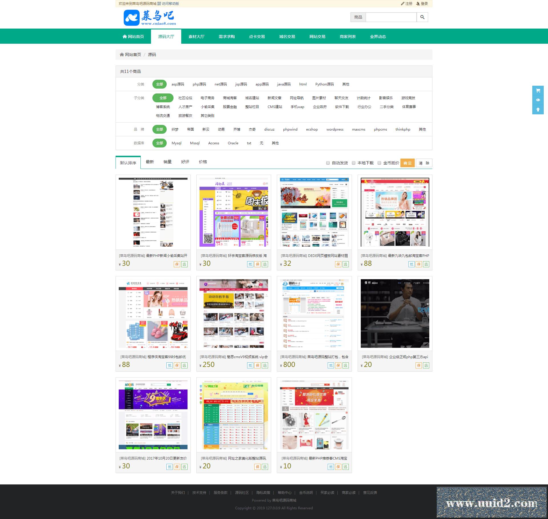Enable the 自动发货 checkbox
Image resolution: width=548 pixels, height=519 pixels.
328,163
